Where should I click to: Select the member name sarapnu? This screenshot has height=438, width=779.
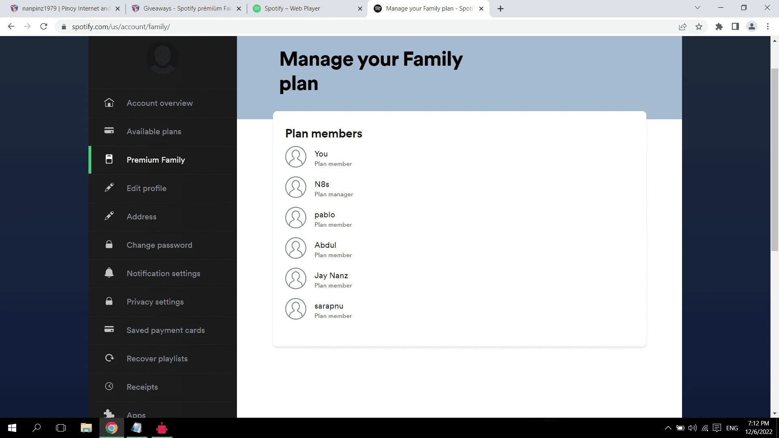[329, 306]
